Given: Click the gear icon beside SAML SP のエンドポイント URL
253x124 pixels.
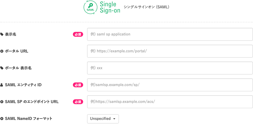Looking at the screenshot, I should point(2,102).
